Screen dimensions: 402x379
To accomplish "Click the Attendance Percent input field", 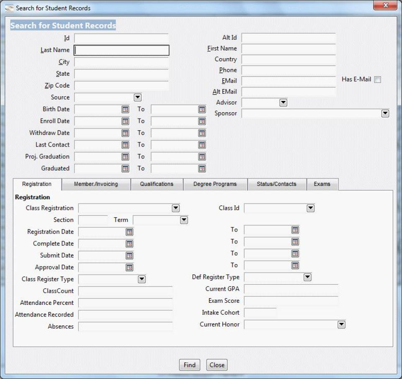I will (x=125, y=303).
